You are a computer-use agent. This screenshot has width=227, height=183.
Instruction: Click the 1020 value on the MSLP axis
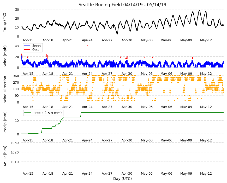point(15,152)
